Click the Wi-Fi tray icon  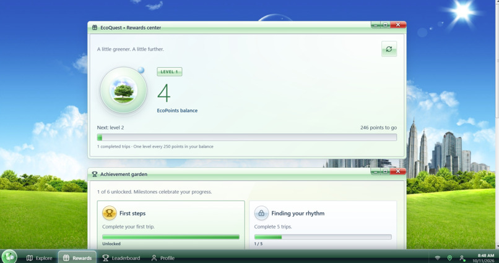click(x=438, y=258)
